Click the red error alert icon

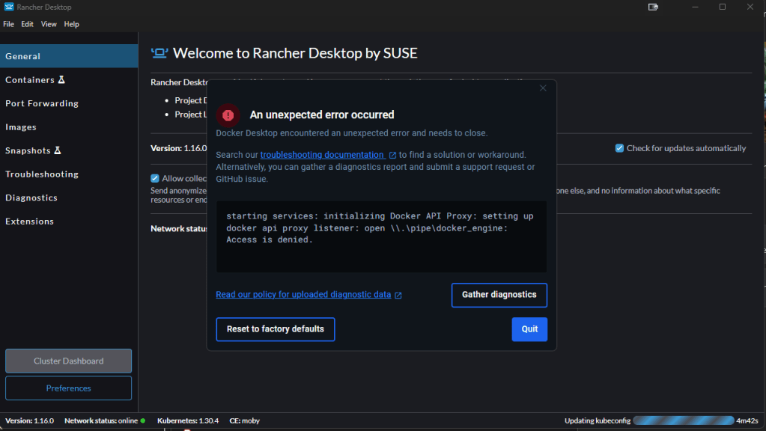(x=228, y=115)
